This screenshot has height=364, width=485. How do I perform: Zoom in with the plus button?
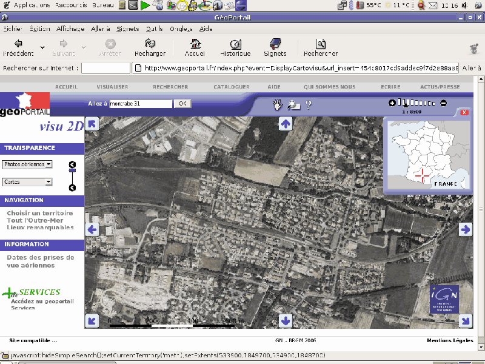(x=392, y=103)
